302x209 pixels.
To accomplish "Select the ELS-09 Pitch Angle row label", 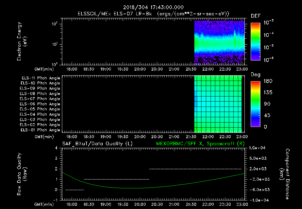I will click(40, 89).
